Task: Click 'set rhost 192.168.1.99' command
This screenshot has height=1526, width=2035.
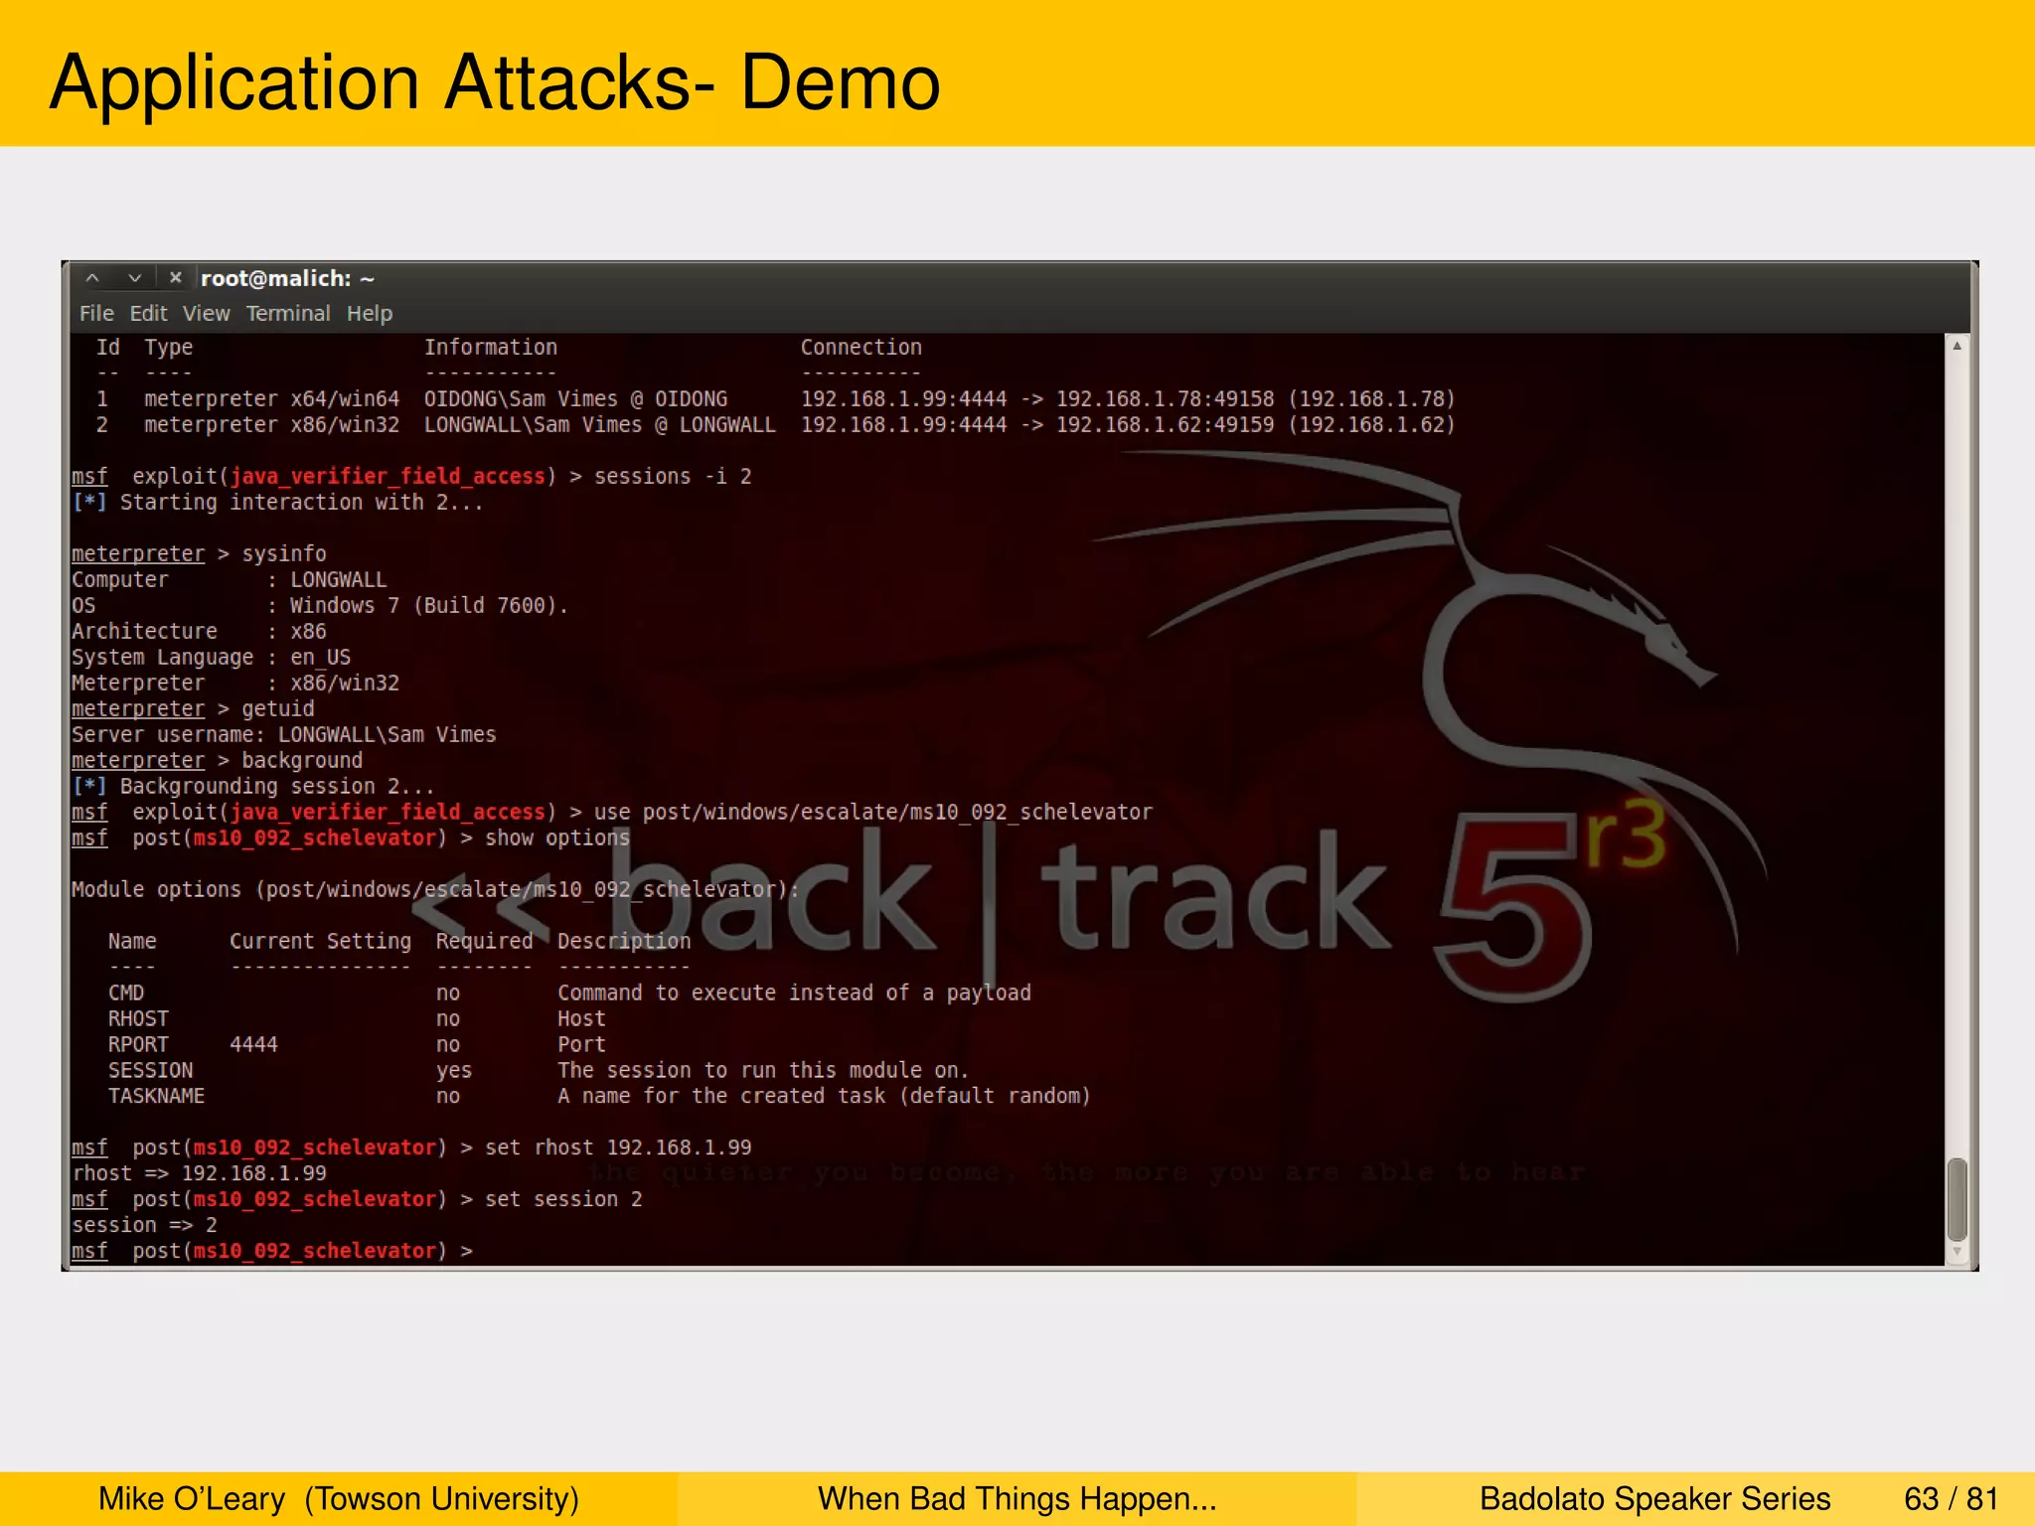Action: (618, 1148)
